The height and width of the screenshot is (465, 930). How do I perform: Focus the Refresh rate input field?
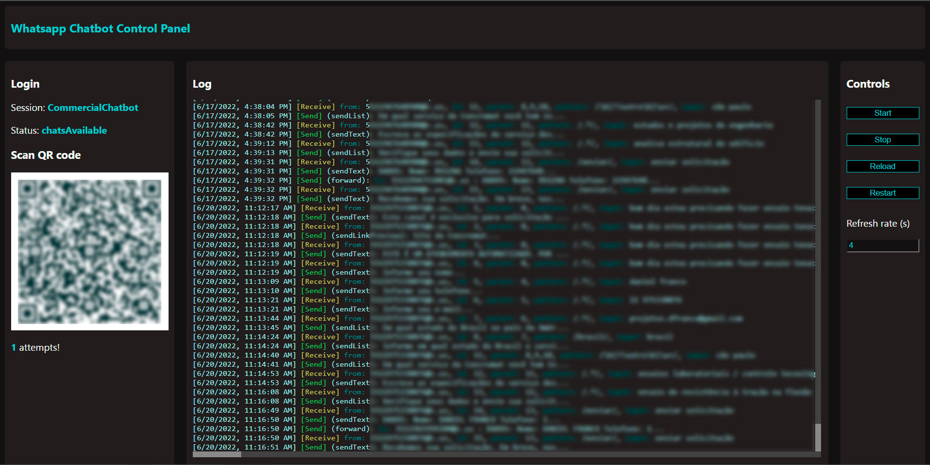click(882, 246)
